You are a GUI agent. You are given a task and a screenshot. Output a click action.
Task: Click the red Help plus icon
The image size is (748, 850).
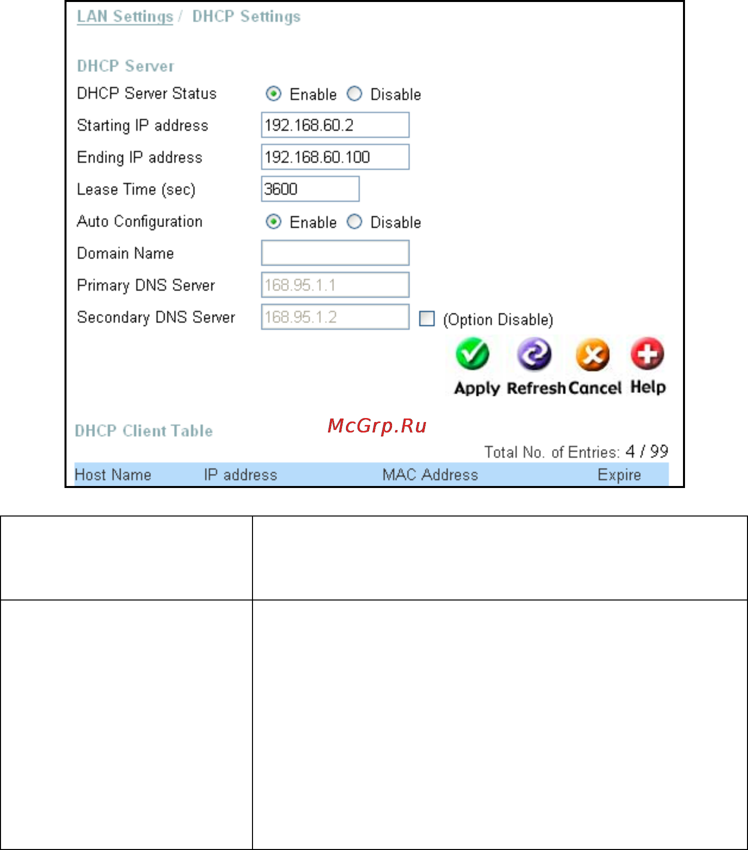[x=647, y=354]
